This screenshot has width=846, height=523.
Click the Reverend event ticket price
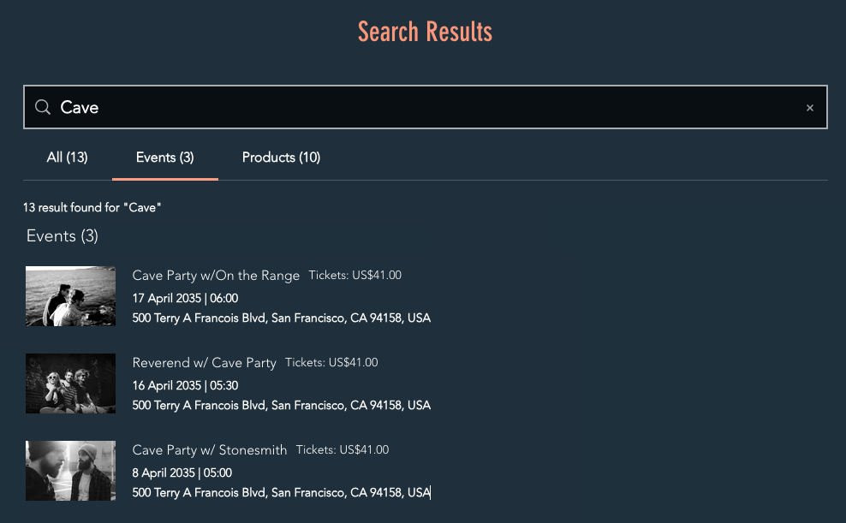coord(331,363)
